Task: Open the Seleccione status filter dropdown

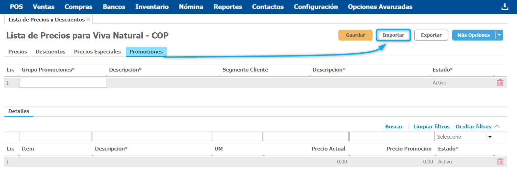Action: [490, 137]
